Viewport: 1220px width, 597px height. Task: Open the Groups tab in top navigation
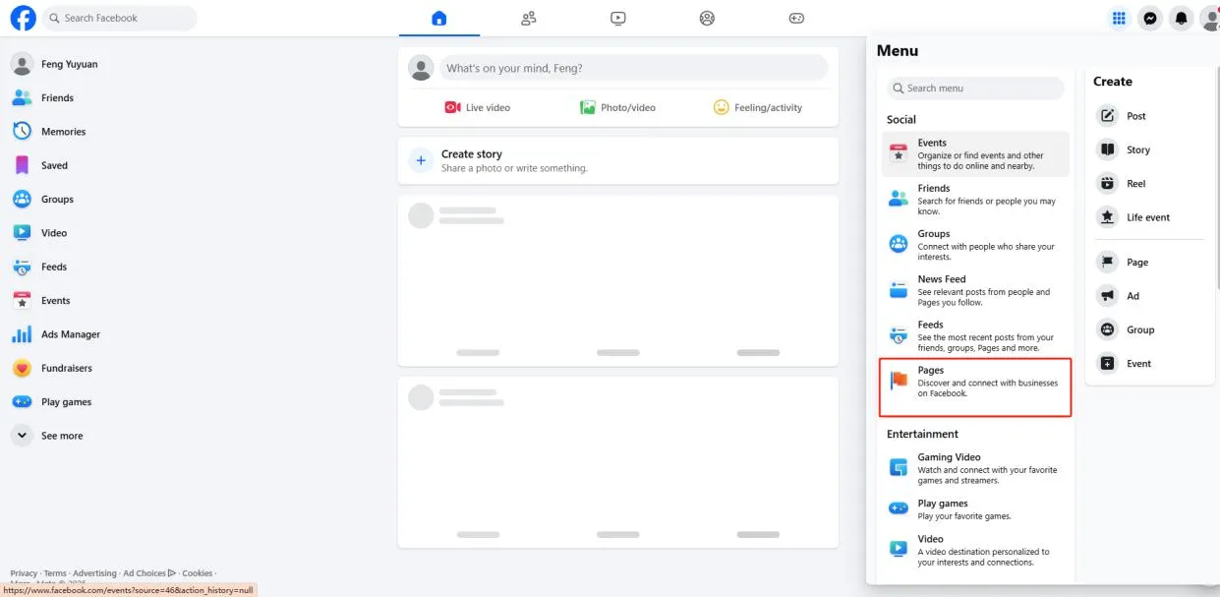point(707,18)
